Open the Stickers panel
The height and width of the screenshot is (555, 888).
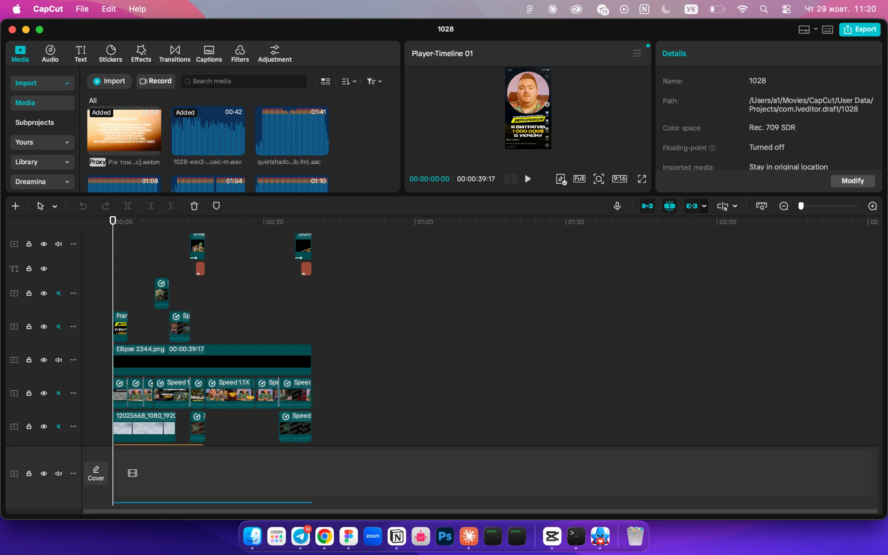coord(111,54)
